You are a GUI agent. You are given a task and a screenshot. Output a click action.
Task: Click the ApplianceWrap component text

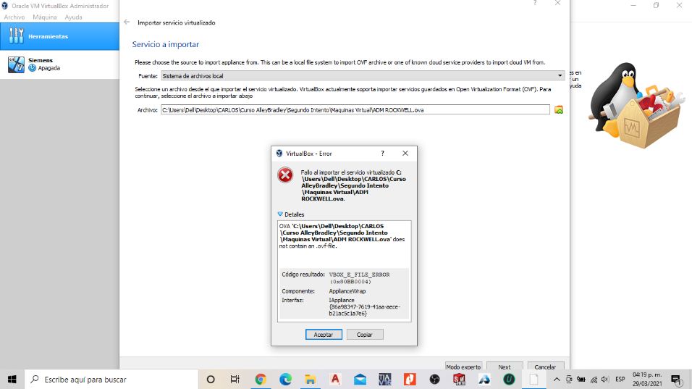tap(347, 291)
